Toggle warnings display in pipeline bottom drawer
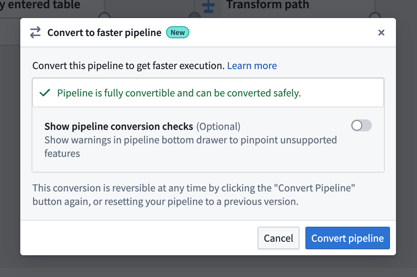This screenshot has height=277, width=417. coord(361,125)
